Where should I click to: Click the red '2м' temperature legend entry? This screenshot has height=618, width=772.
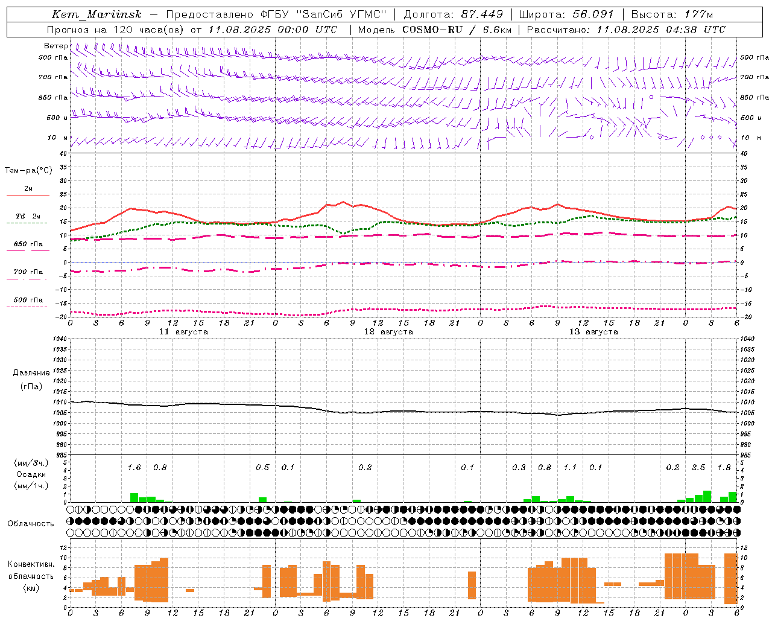(x=28, y=189)
